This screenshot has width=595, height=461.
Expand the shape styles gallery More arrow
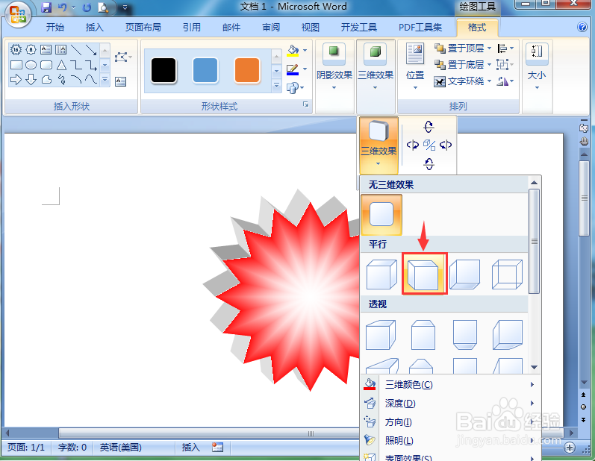click(x=276, y=86)
